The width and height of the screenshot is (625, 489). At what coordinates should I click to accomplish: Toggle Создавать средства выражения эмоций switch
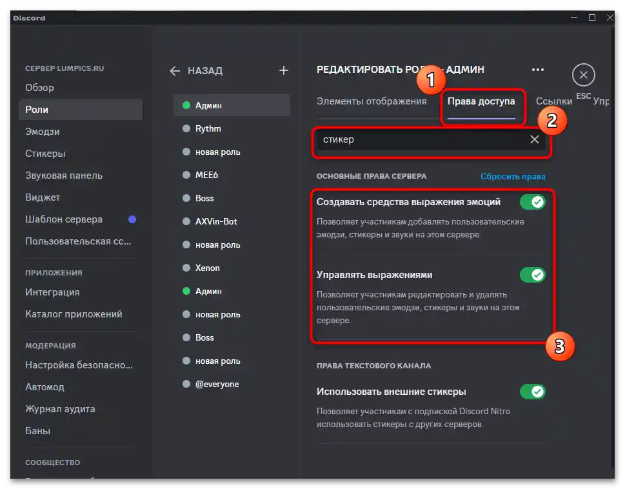(x=533, y=202)
